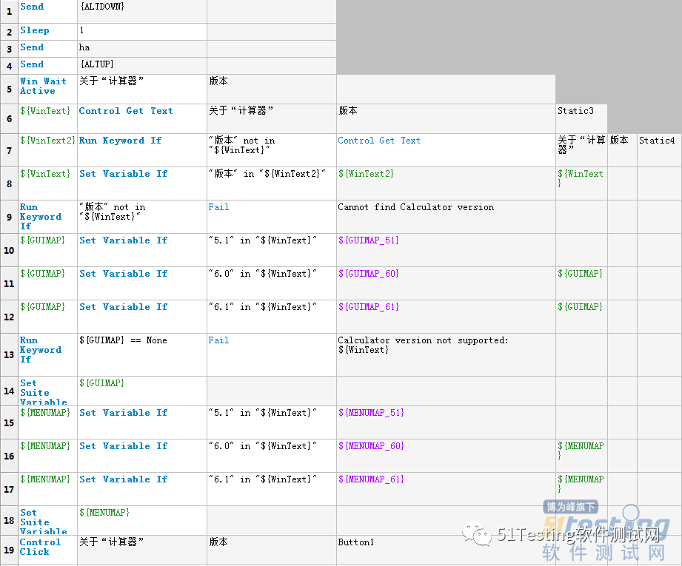Select the ${MENUMAP_61} variable cell
Screen dimensions: 682x566
(x=445, y=480)
